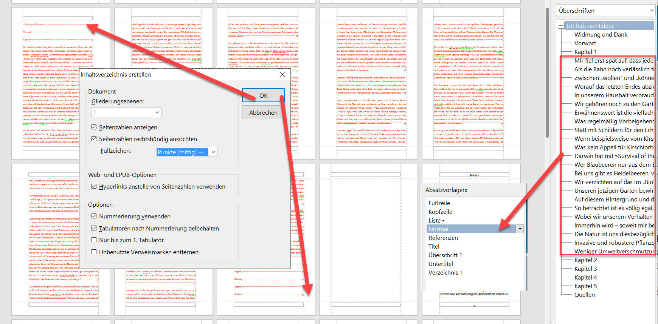This screenshot has width=658, height=324.
Task: Select Kapitel 3 heading
Action: 585,269
